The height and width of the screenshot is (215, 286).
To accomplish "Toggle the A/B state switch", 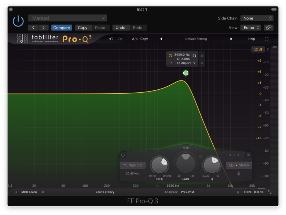I will [135, 39].
